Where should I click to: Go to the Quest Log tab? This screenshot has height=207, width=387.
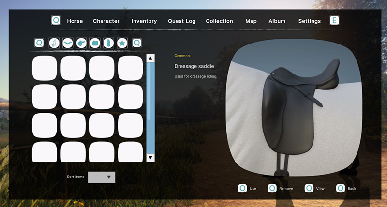click(x=182, y=21)
